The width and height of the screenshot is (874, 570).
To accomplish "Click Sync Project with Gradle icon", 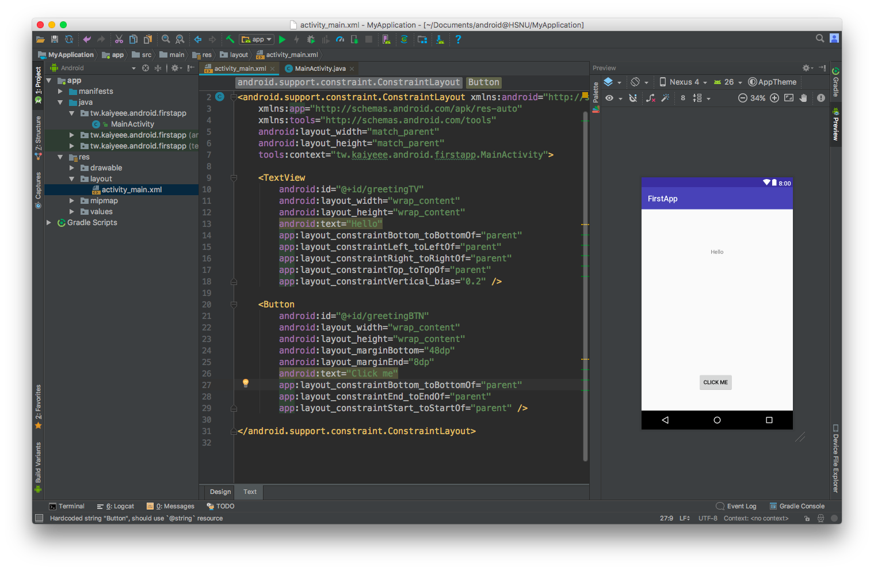I will coord(404,40).
